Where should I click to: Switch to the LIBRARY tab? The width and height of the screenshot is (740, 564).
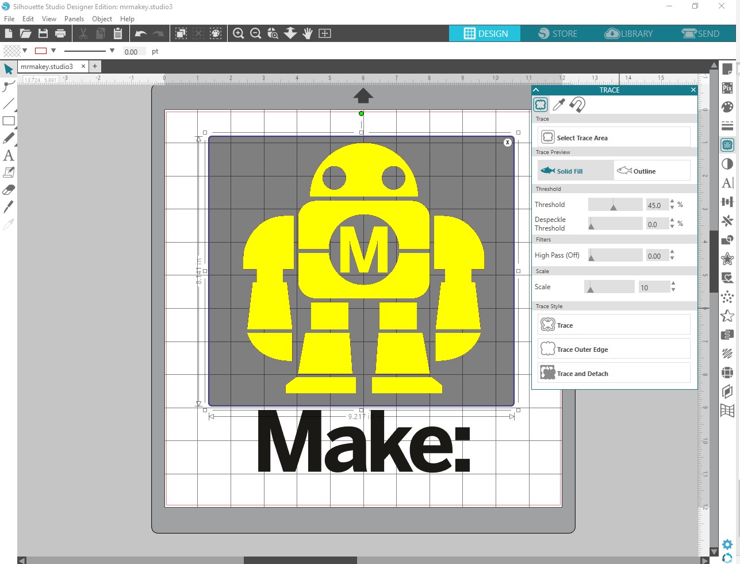coord(628,33)
